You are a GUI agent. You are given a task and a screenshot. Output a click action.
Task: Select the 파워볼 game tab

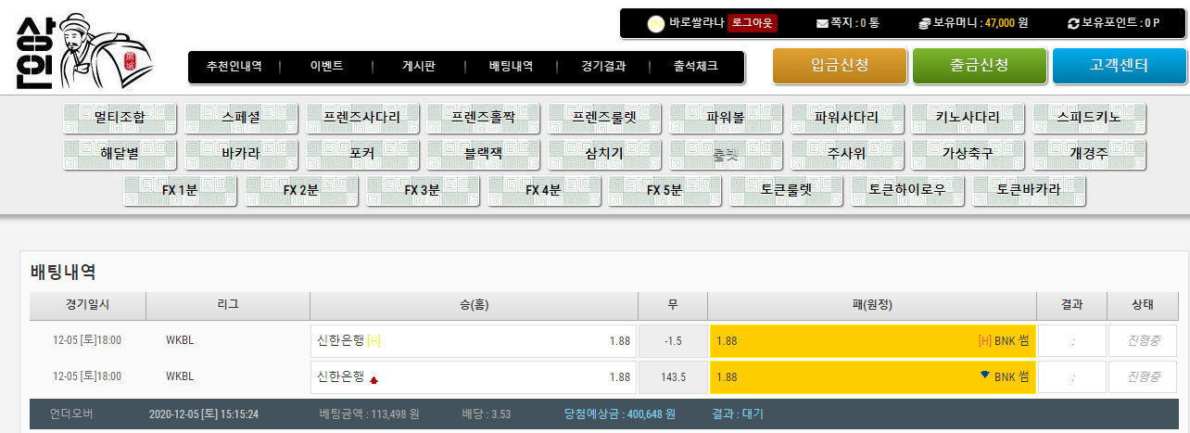tap(726, 118)
